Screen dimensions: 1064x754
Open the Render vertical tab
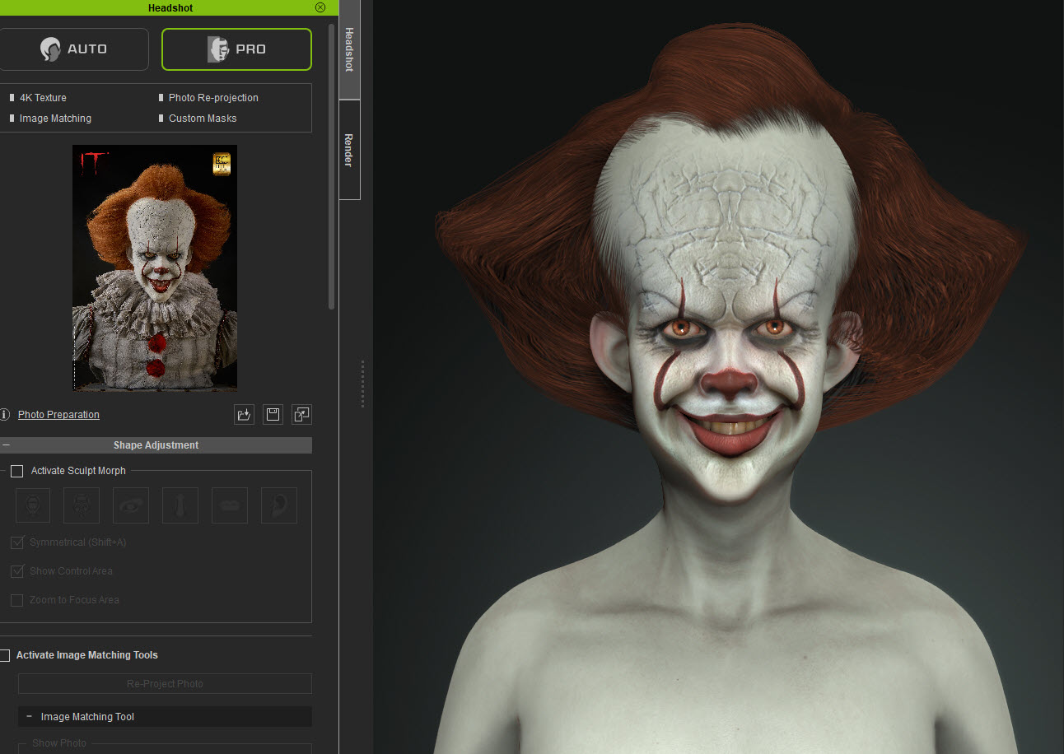pyautogui.click(x=349, y=150)
